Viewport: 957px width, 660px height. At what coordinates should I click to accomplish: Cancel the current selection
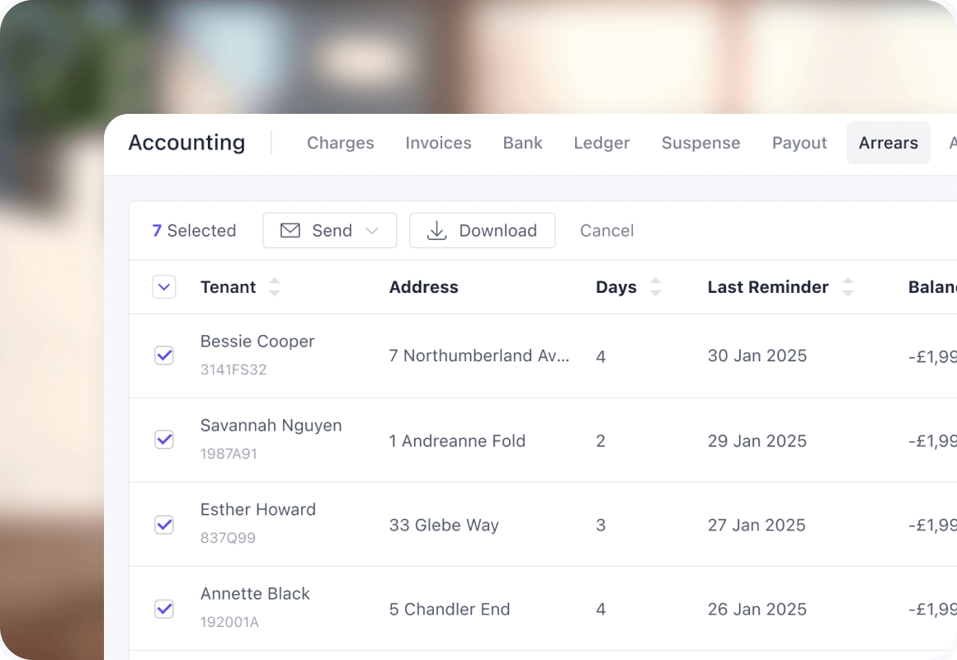click(x=606, y=231)
